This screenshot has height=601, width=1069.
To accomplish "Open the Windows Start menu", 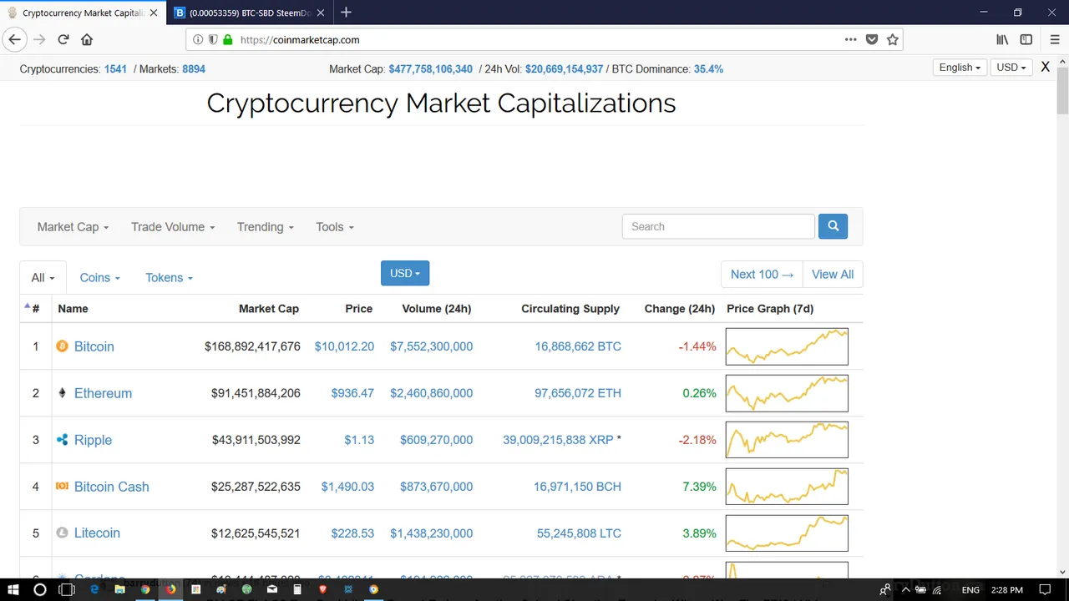I will (13, 589).
